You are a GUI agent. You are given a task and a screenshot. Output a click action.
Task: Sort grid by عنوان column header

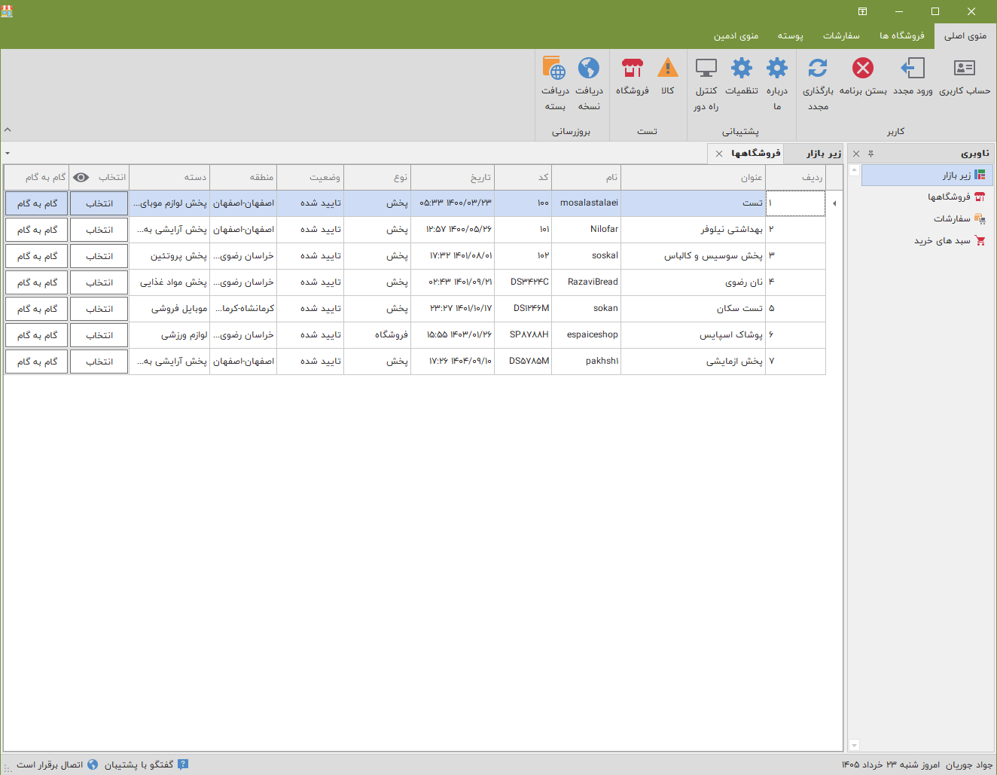[694, 178]
